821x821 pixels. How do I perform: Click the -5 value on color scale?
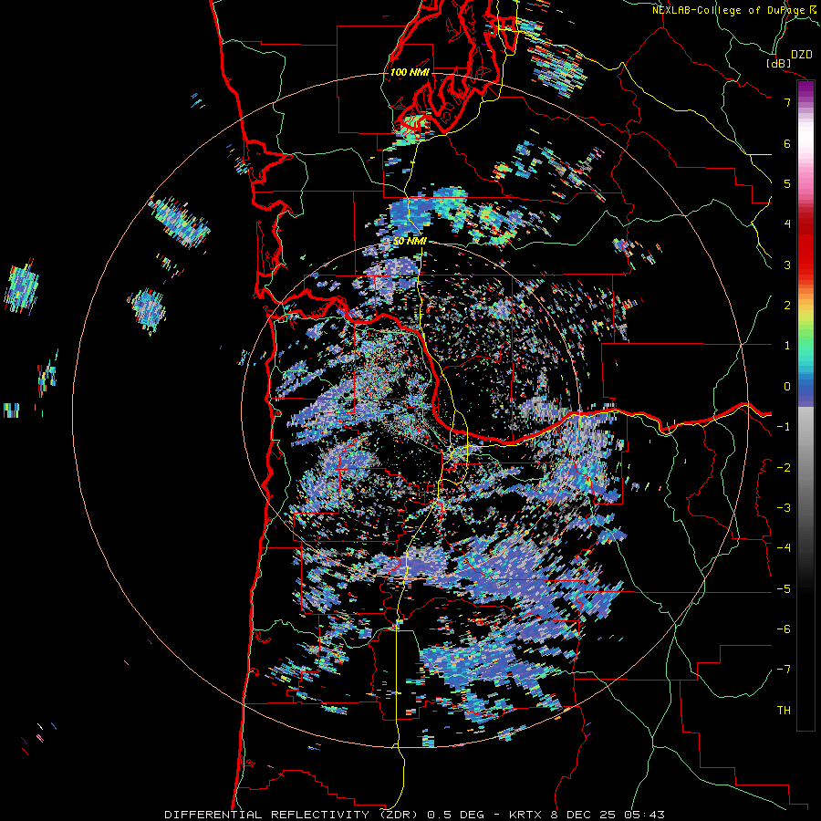coord(784,589)
